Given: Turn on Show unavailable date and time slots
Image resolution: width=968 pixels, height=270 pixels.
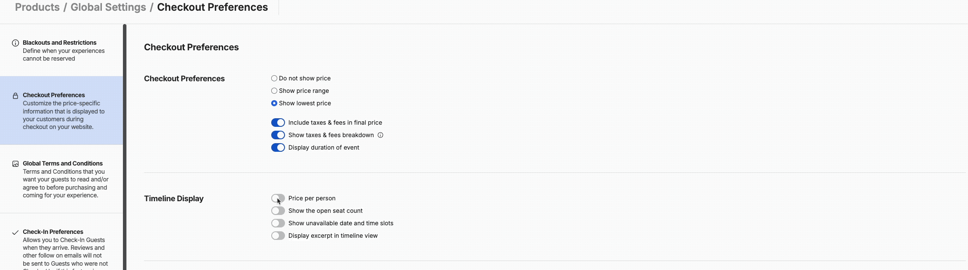Looking at the screenshot, I should (278, 223).
